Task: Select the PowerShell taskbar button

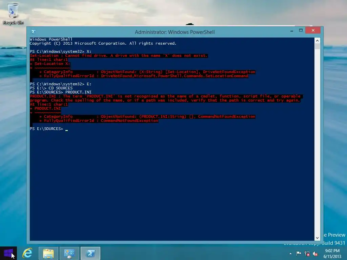Action: coord(90,253)
